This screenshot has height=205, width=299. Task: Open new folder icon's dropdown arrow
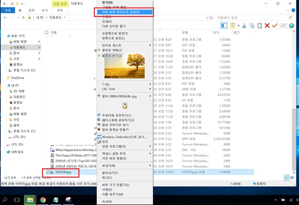(x=238, y=25)
